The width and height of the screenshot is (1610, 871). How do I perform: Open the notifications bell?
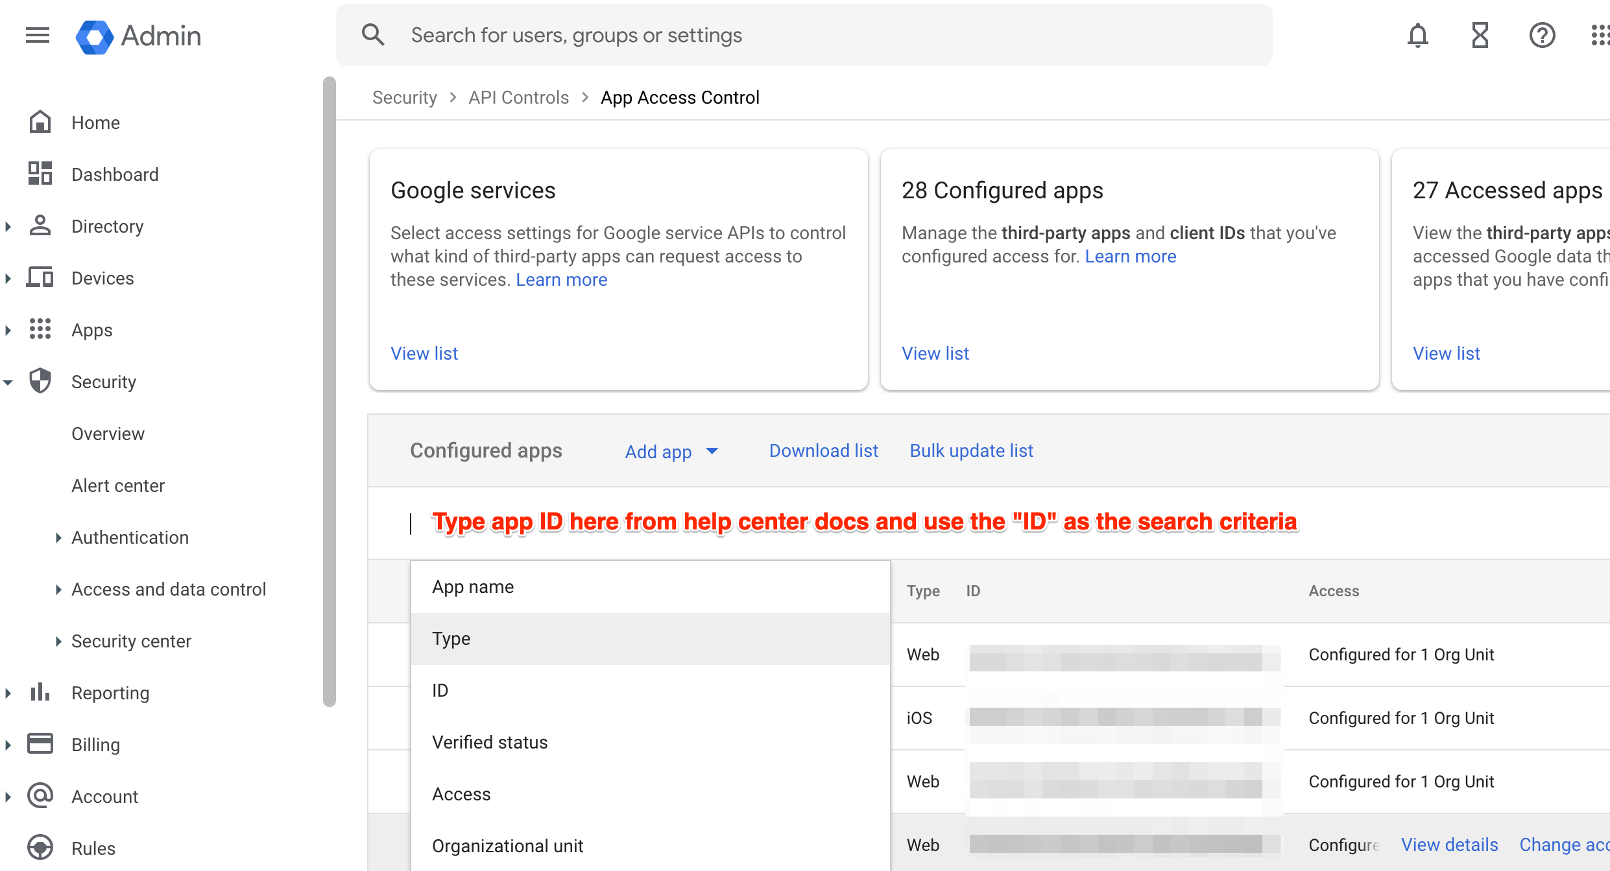coord(1418,36)
